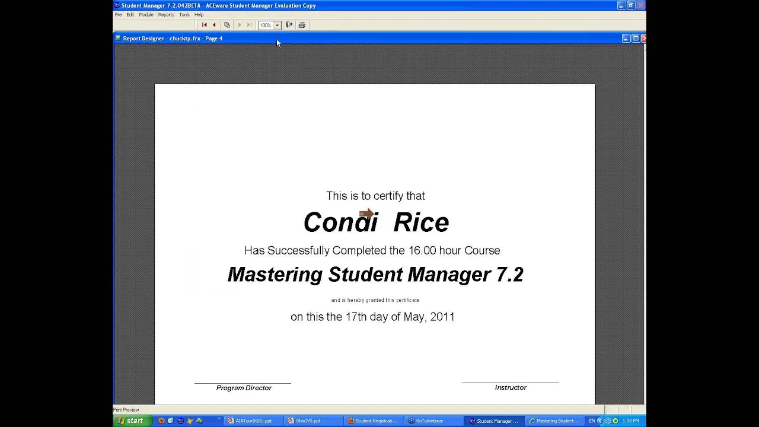759x427 pixels.
Task: Click the Student Manager title bar icon
Action: (x=117, y=5)
